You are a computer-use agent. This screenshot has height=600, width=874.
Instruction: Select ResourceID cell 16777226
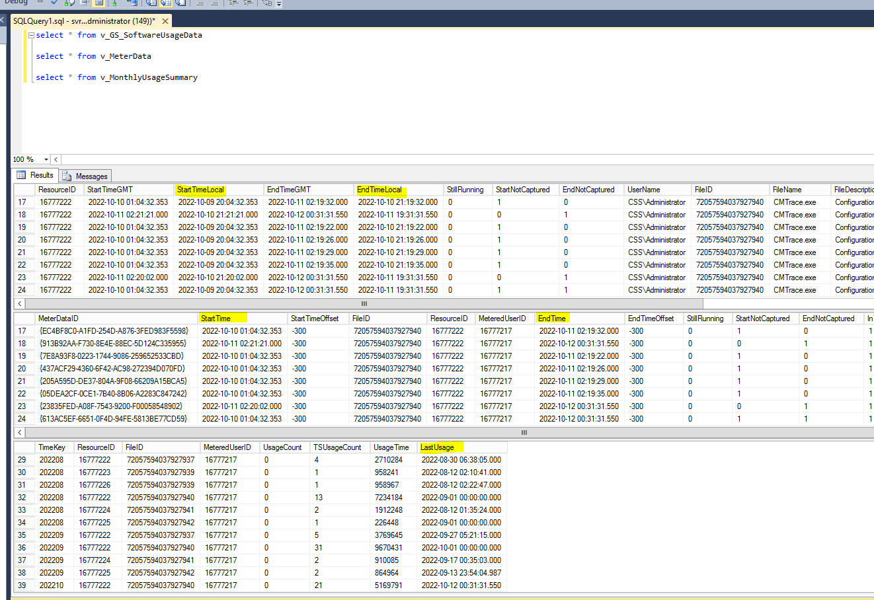[99, 485]
